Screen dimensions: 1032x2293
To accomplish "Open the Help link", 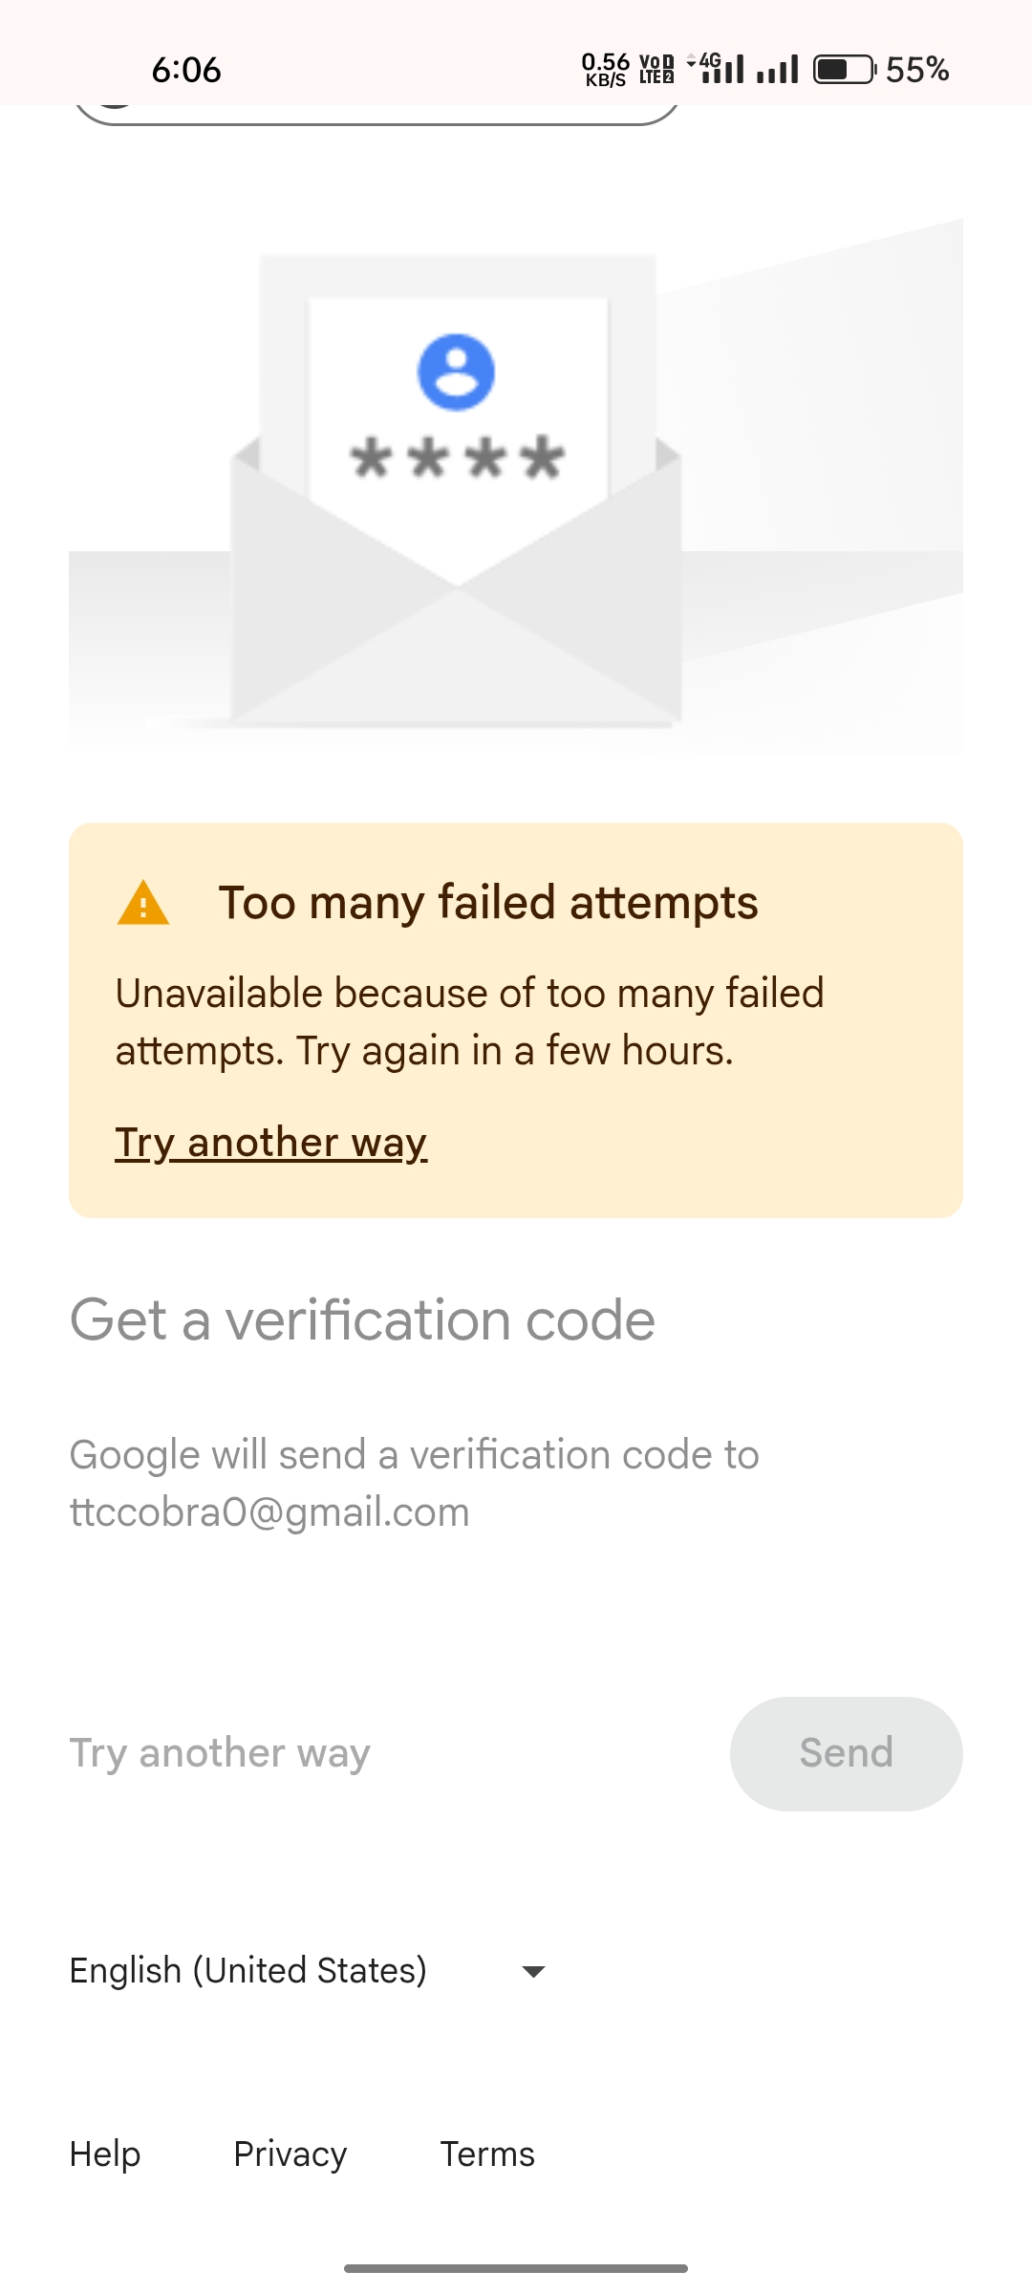I will point(105,2154).
